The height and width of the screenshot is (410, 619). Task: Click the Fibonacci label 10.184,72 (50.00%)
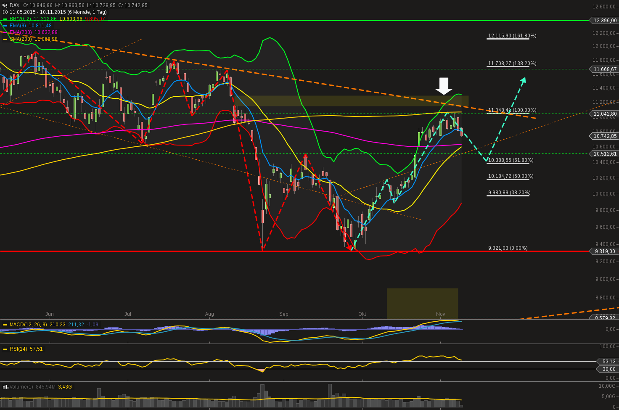tap(511, 176)
